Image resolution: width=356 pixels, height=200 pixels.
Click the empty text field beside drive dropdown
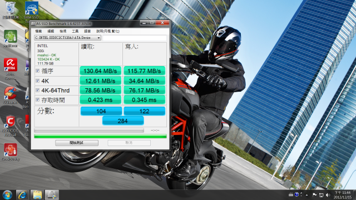point(135,38)
